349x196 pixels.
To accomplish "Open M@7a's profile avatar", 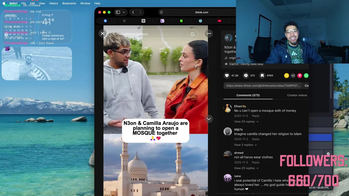I will [228, 131].
